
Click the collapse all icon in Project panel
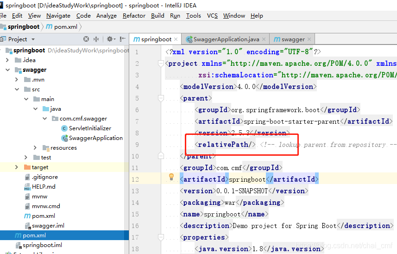click(x=96, y=39)
